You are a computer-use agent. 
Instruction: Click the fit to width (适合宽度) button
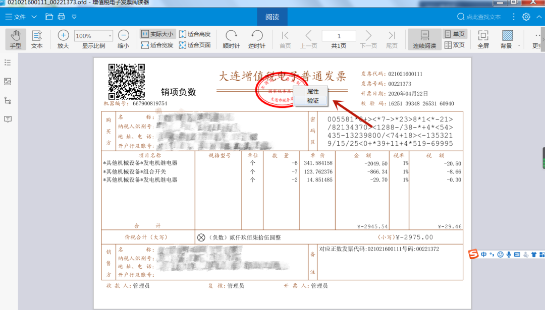157,45
